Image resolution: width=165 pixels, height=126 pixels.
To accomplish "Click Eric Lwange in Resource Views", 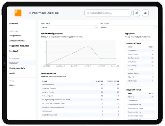I will [132, 65].
